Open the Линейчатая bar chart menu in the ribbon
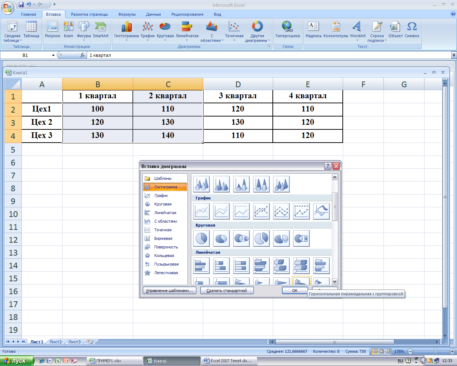 tap(187, 31)
